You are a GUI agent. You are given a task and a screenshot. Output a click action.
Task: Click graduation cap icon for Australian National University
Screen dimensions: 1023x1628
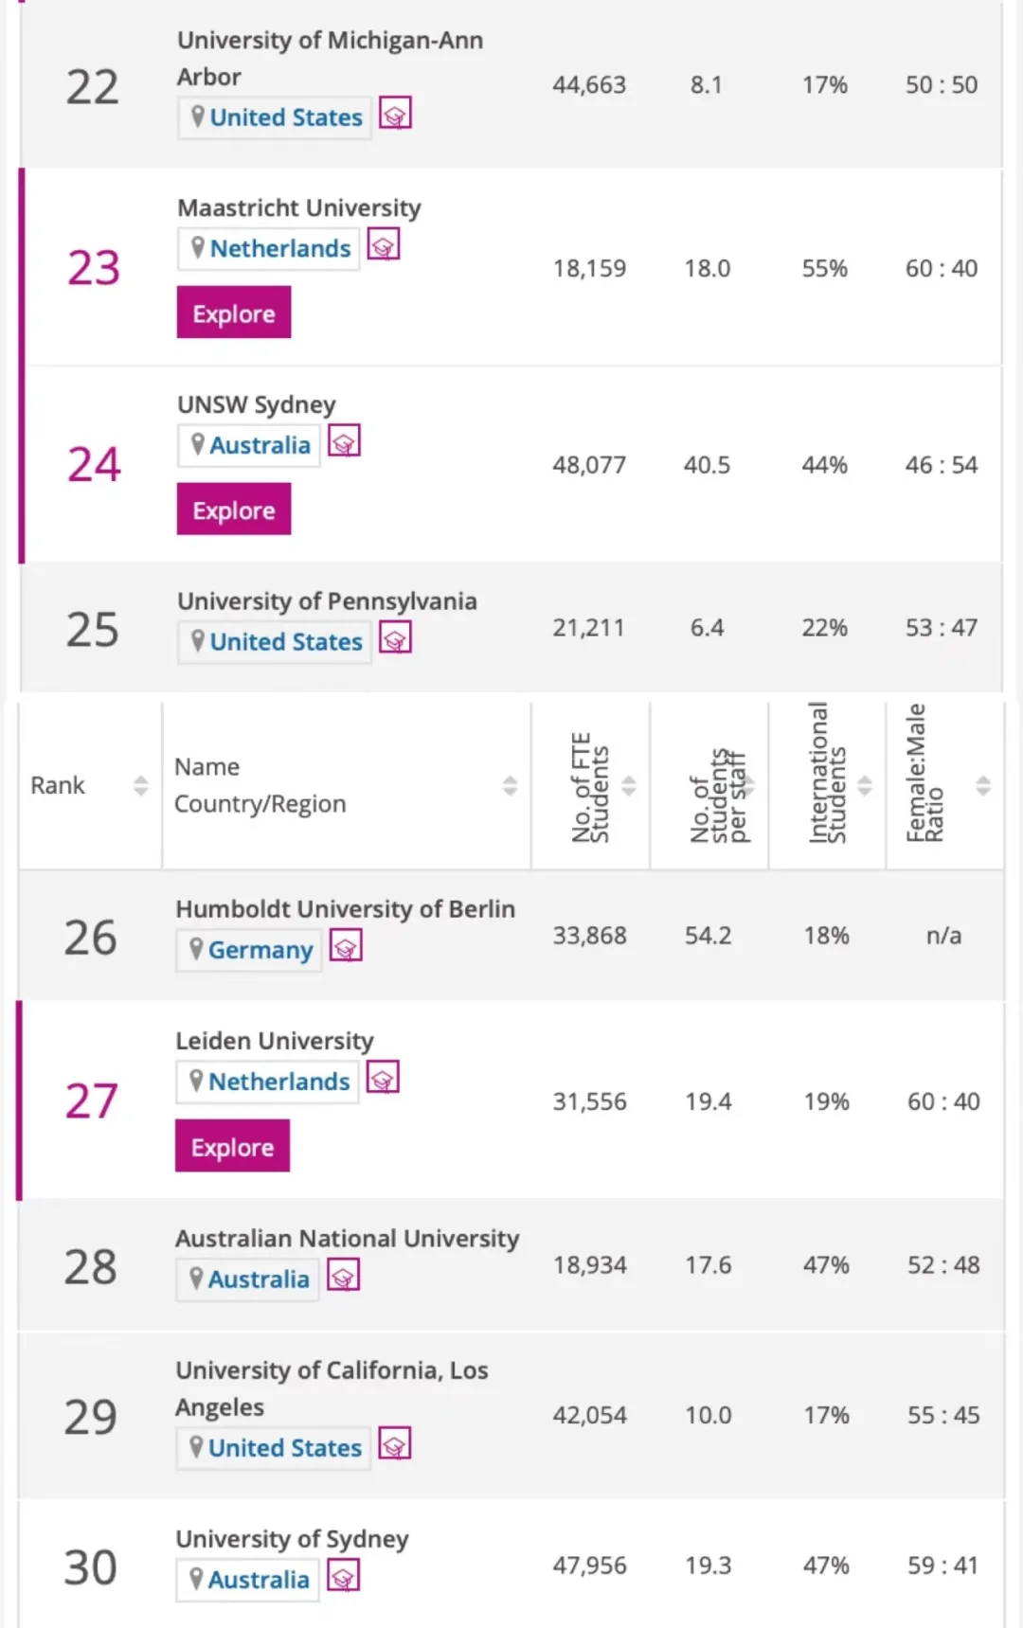(343, 1276)
